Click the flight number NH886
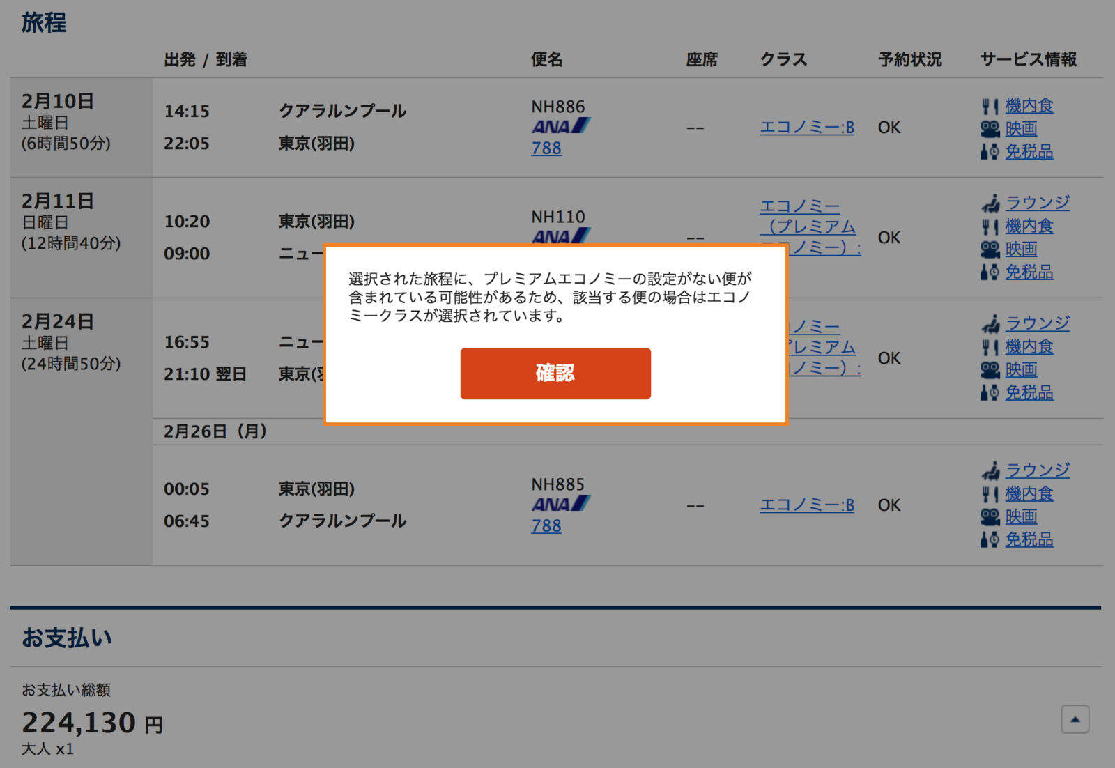This screenshot has height=768, width=1115. [558, 107]
